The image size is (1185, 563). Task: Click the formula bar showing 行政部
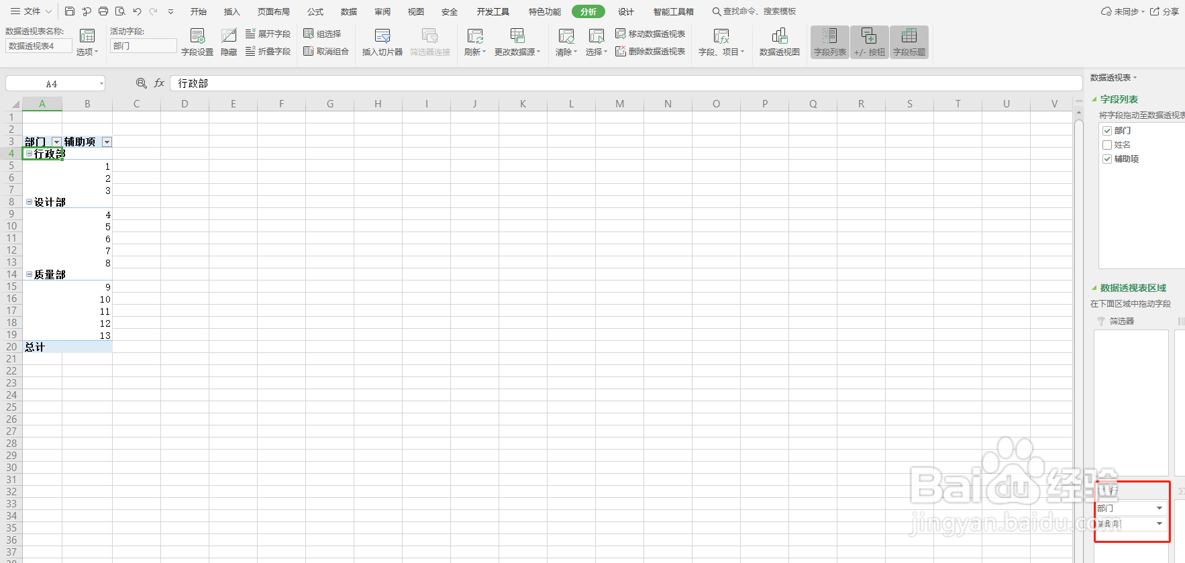pos(626,83)
